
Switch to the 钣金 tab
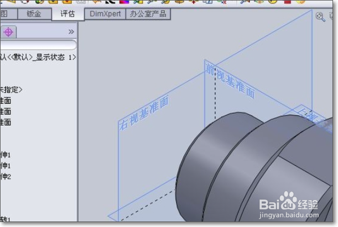pos(34,14)
